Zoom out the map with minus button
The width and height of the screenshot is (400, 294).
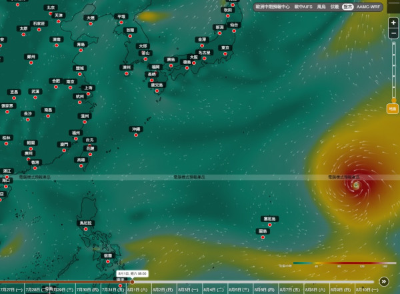pyautogui.click(x=393, y=33)
